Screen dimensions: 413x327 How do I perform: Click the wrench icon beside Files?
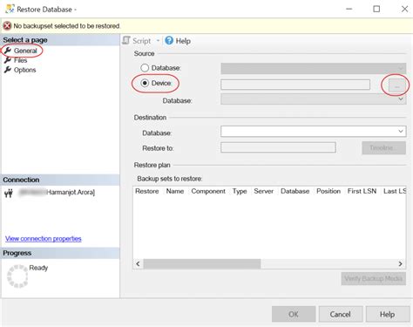pos(8,60)
